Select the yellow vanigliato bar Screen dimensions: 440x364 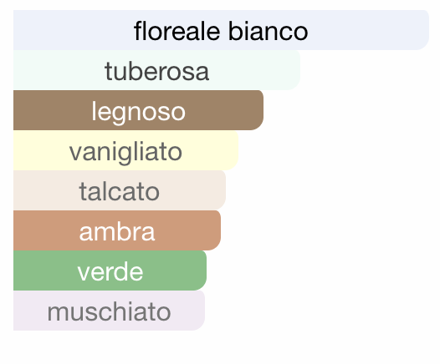[x=125, y=150]
